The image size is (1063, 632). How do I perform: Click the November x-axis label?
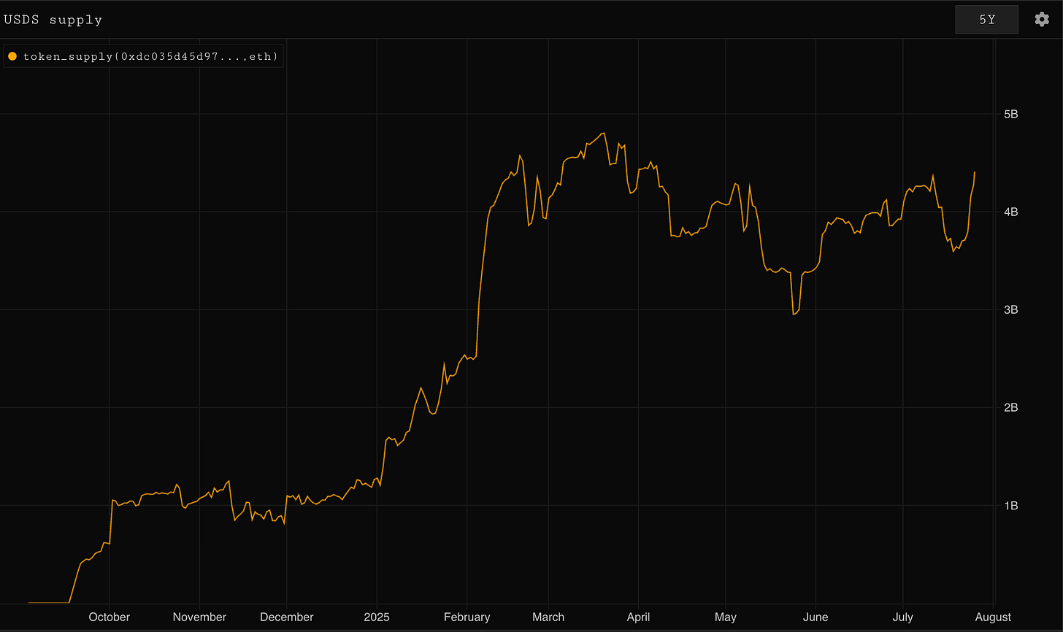pos(199,617)
